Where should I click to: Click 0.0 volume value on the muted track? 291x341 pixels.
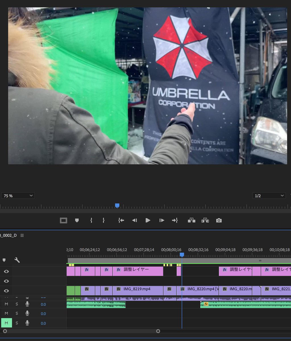click(x=43, y=323)
